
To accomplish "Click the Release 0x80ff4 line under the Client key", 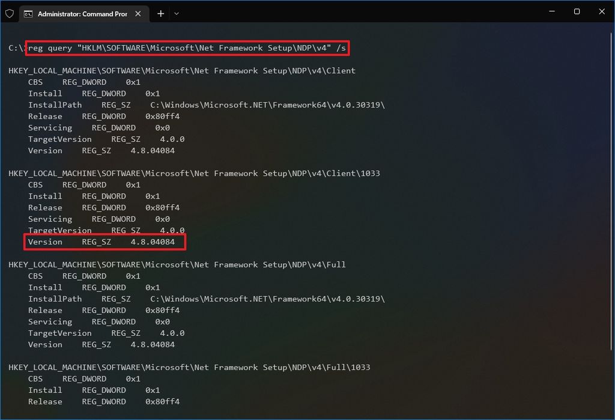I will [104, 117].
